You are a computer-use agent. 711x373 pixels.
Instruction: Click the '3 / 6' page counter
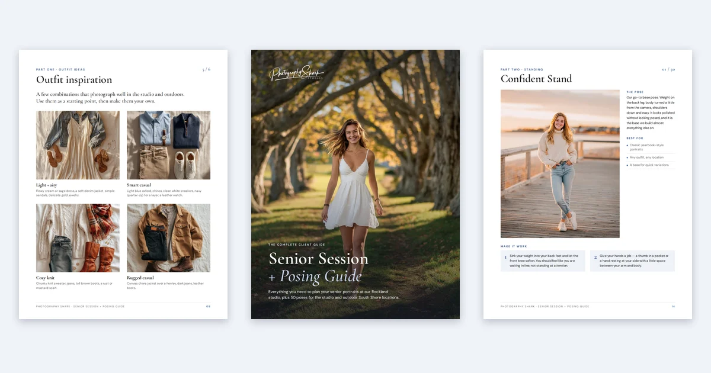pos(206,69)
